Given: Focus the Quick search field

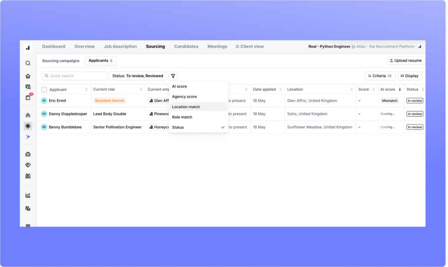Looking at the screenshot, I should tap(74, 76).
